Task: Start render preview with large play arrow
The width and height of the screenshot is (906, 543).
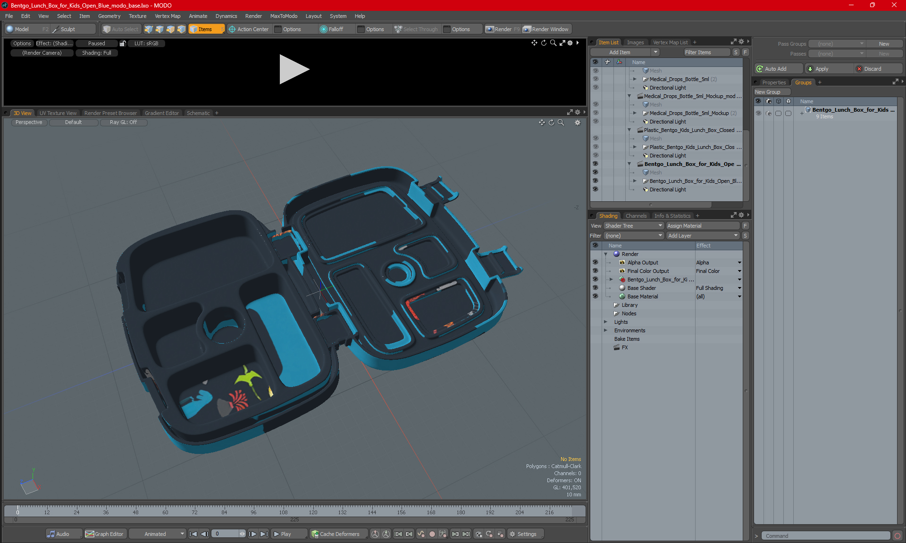Action: [x=294, y=69]
